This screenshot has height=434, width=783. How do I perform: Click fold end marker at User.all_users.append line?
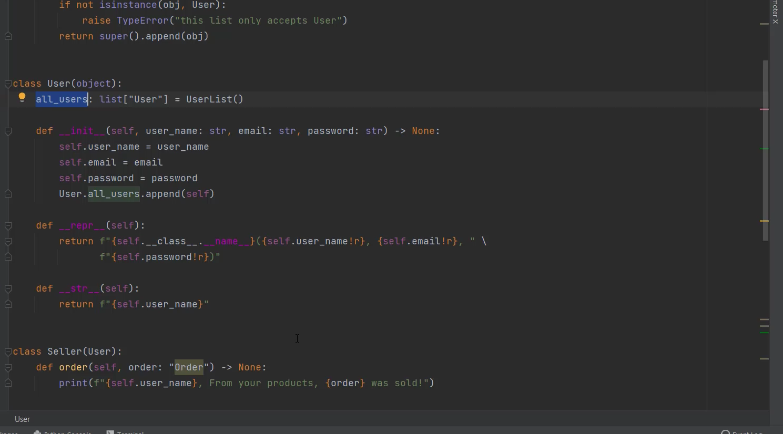pos(8,194)
